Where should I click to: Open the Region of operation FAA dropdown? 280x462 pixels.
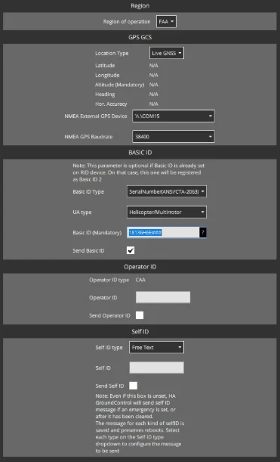coord(166,21)
